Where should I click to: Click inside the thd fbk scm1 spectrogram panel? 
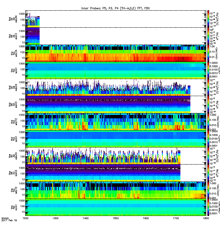tap(116, 139)
